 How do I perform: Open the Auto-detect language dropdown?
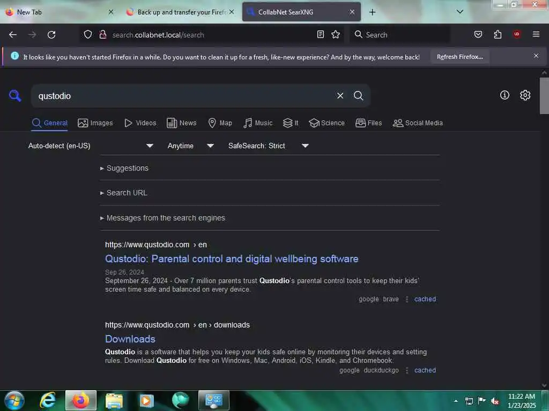point(91,146)
